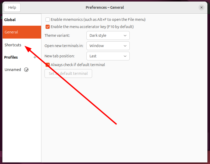Select the Global section
The width and height of the screenshot is (210, 164).
coord(10,20)
